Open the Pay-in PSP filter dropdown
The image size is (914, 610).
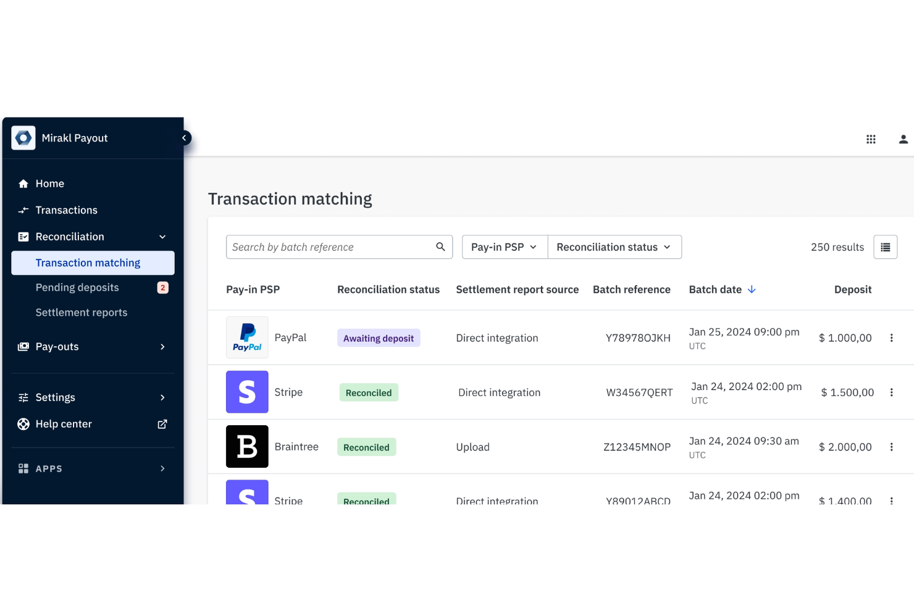[505, 247]
